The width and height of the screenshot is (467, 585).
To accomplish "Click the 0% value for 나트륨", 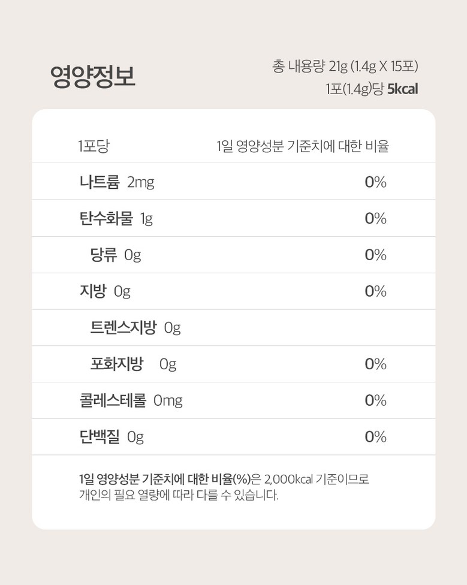I will tap(375, 182).
